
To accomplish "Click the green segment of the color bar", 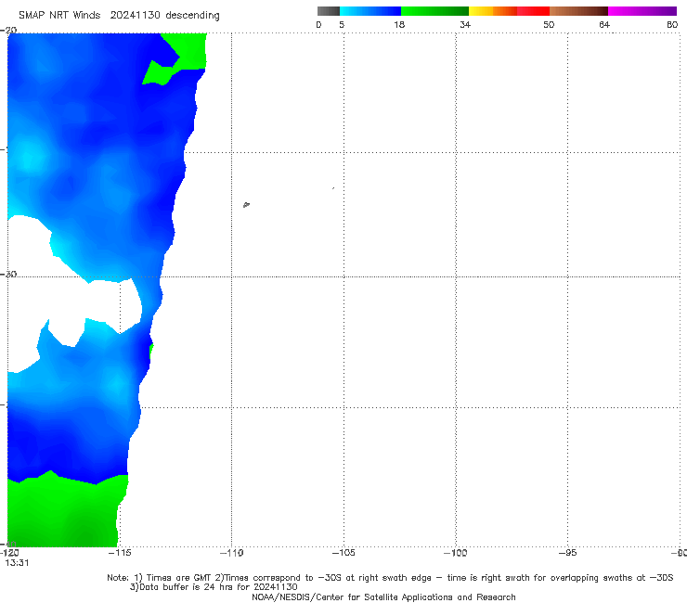I will pyautogui.click(x=434, y=11).
